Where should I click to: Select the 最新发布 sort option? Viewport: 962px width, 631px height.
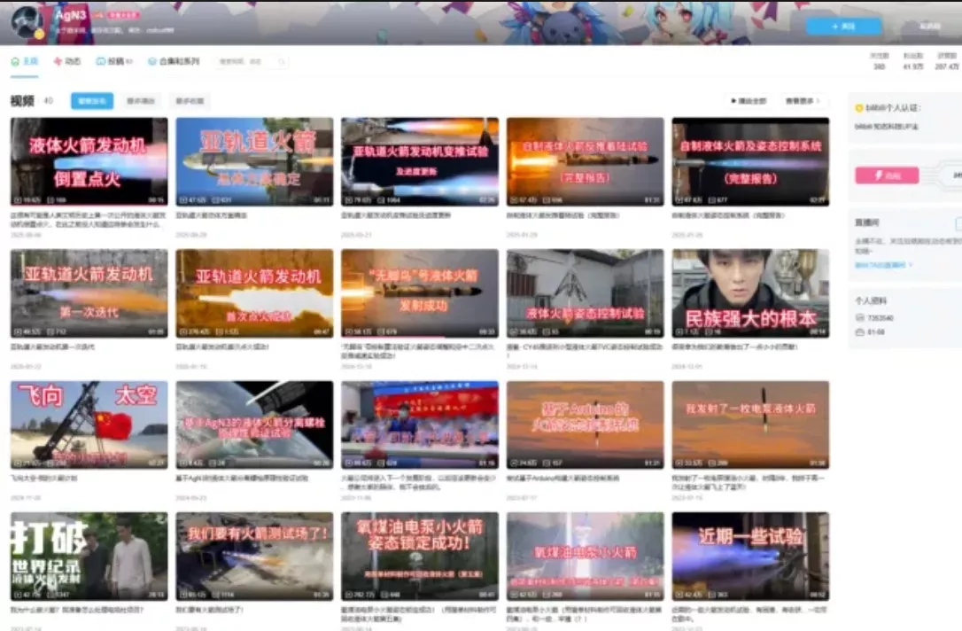[92, 101]
